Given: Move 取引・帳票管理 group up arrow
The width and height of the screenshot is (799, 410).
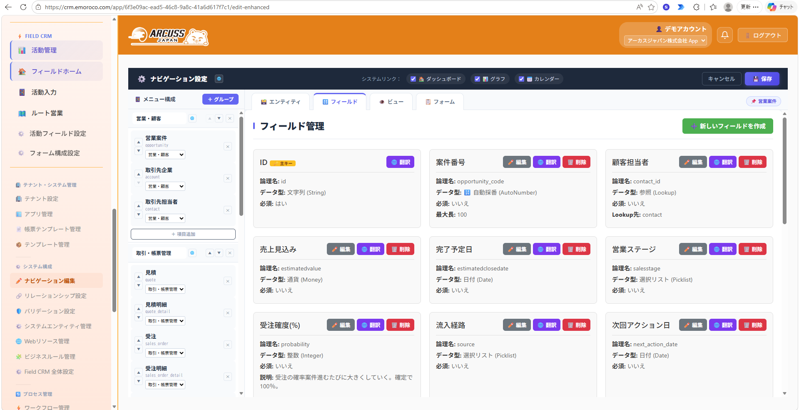Looking at the screenshot, I should point(210,253).
